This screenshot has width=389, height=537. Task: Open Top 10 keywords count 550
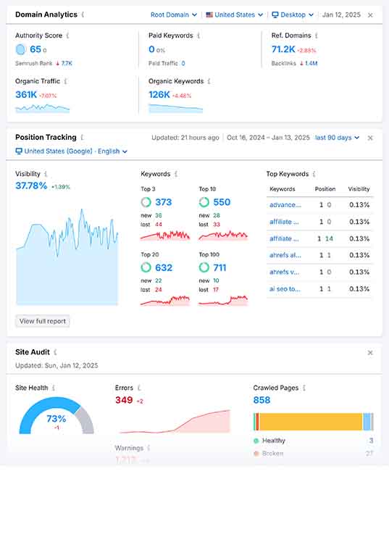[222, 202]
